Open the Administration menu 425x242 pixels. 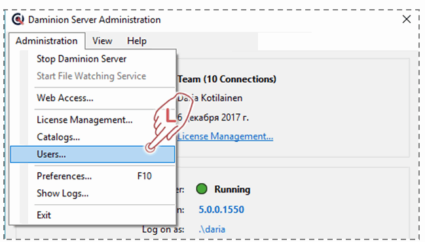[47, 41]
